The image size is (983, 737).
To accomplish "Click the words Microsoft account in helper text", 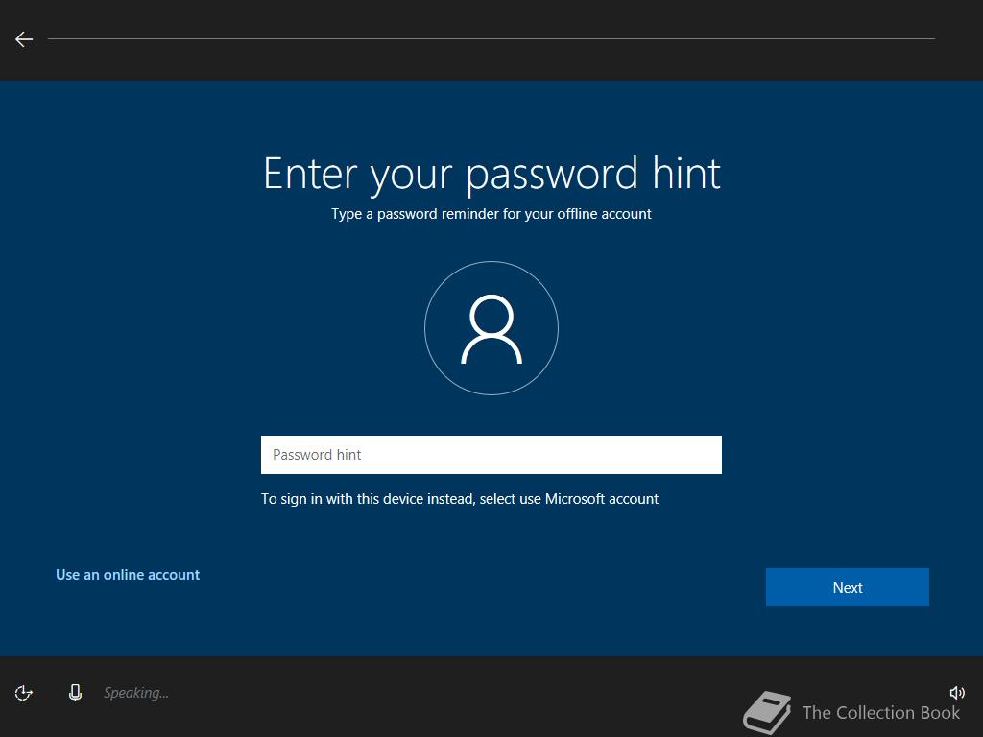I will pyautogui.click(x=602, y=499).
